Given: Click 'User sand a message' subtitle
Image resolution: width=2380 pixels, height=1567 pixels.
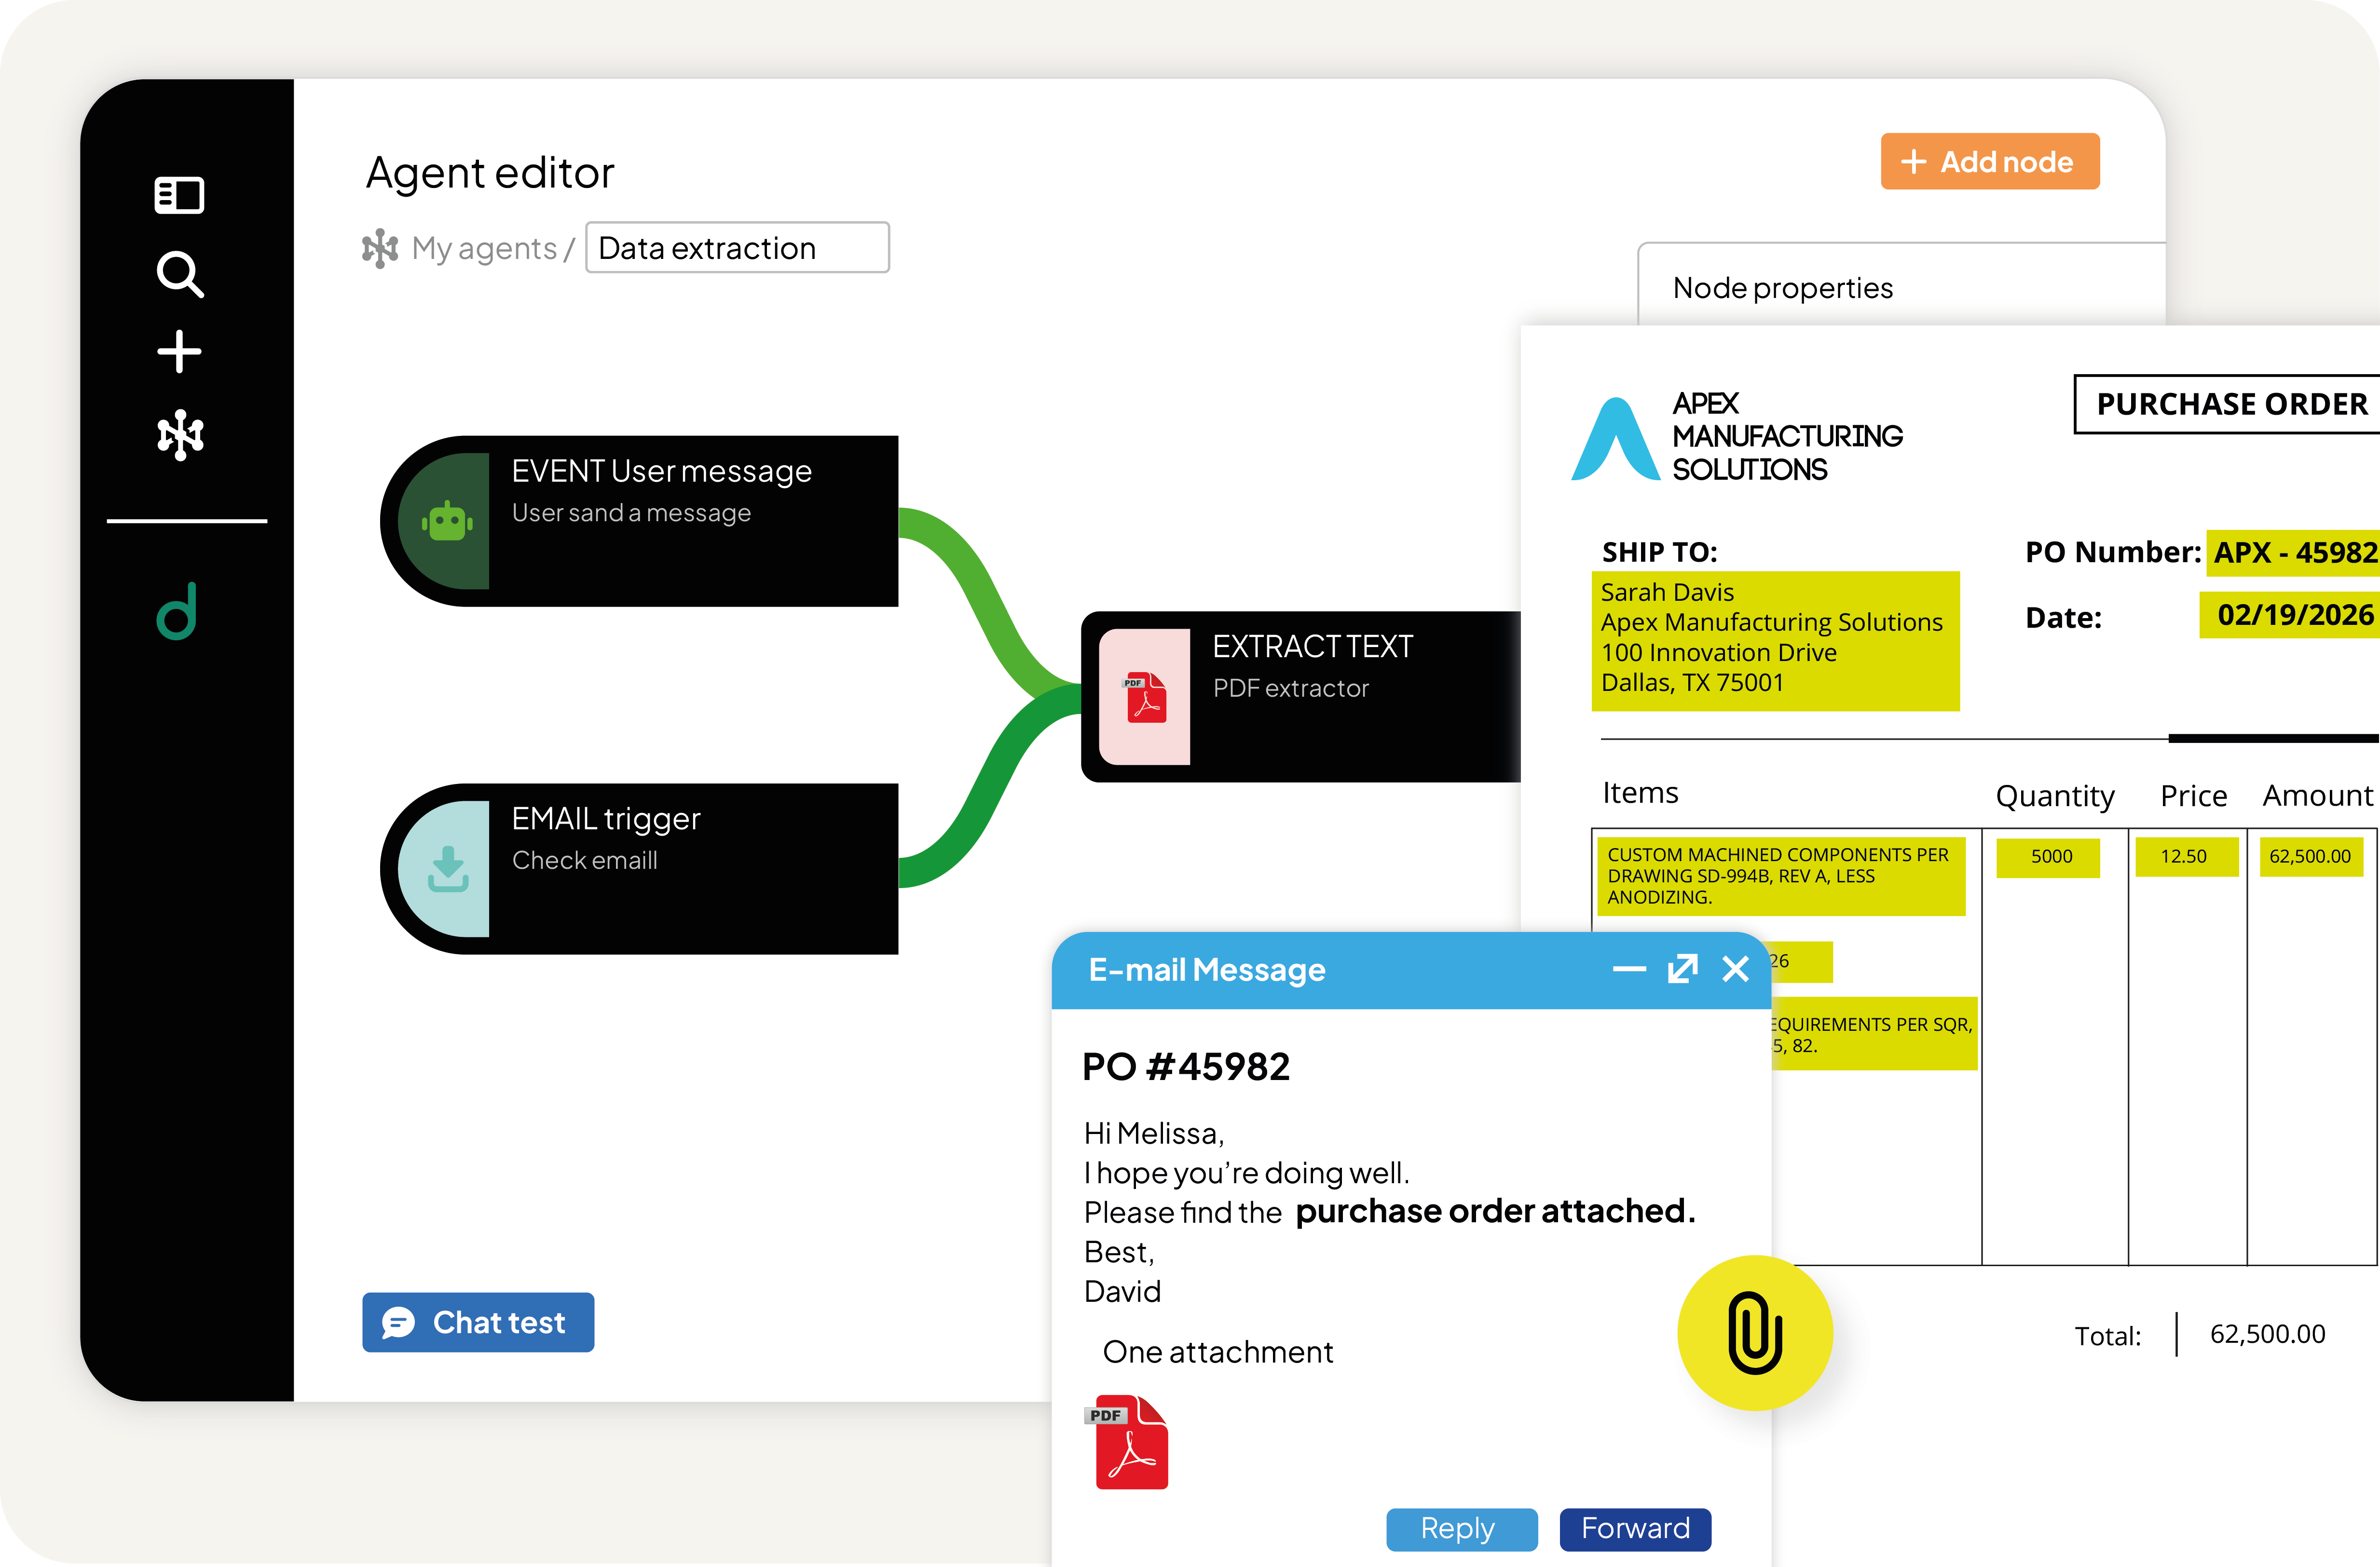Looking at the screenshot, I should (x=631, y=513).
